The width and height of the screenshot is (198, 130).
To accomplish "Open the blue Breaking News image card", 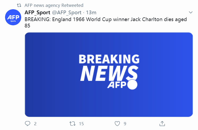I will click(109, 74).
